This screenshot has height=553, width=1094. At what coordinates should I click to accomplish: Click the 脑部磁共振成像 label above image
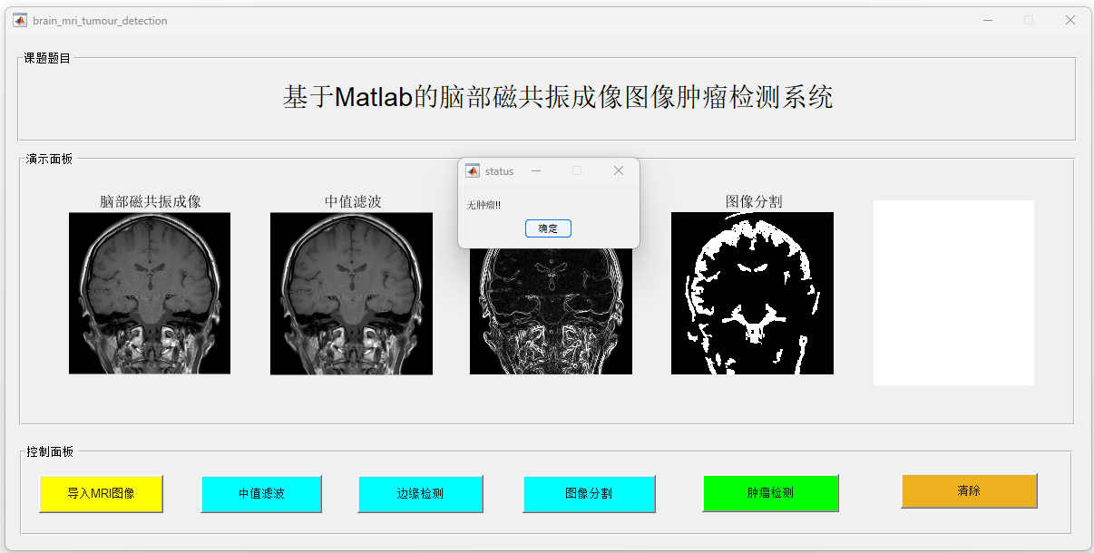pyautogui.click(x=151, y=201)
